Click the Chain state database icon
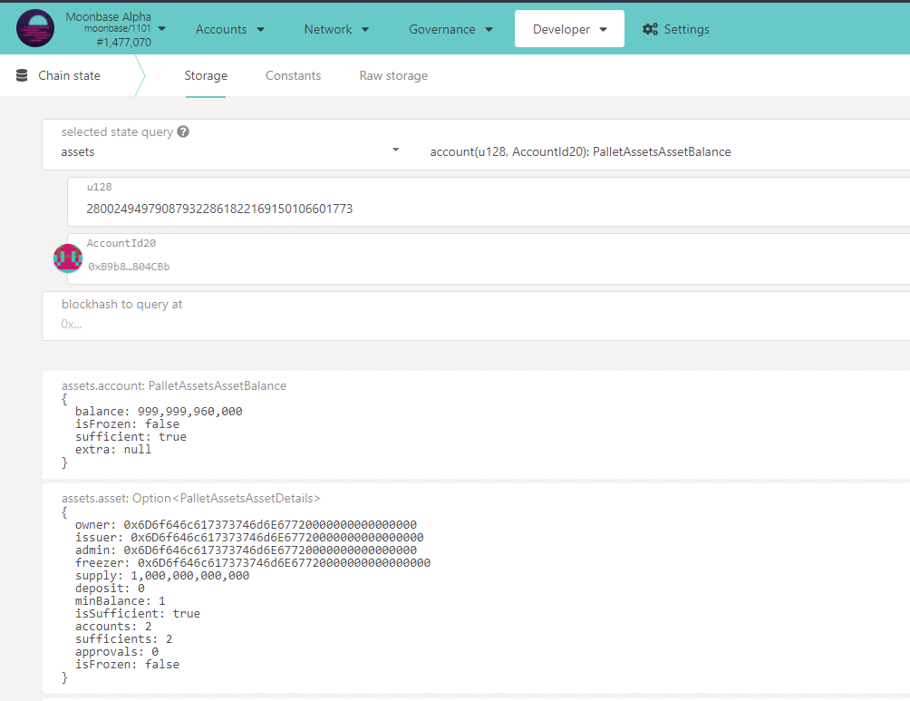The image size is (910, 701). pyautogui.click(x=22, y=75)
